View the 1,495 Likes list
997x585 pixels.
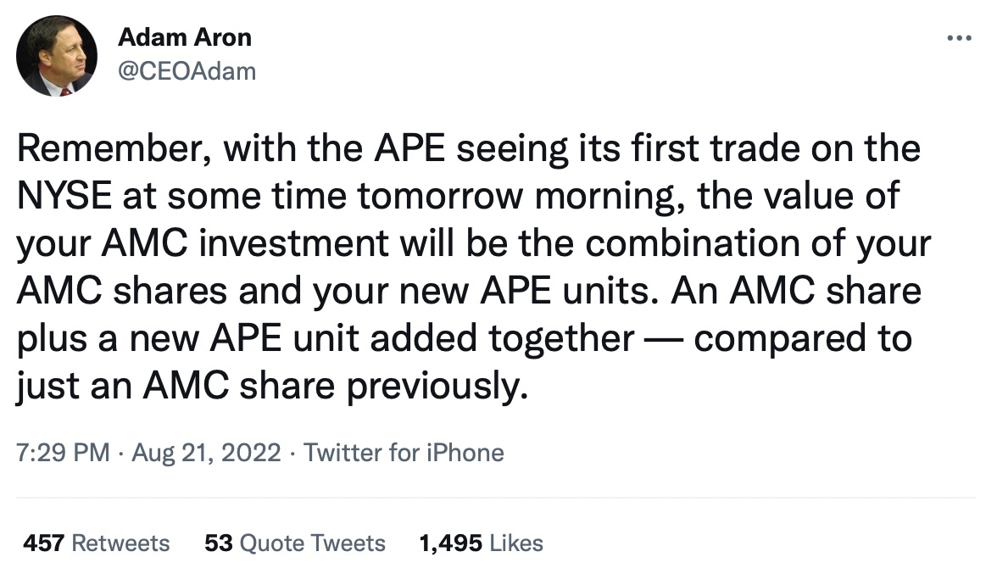click(x=479, y=543)
